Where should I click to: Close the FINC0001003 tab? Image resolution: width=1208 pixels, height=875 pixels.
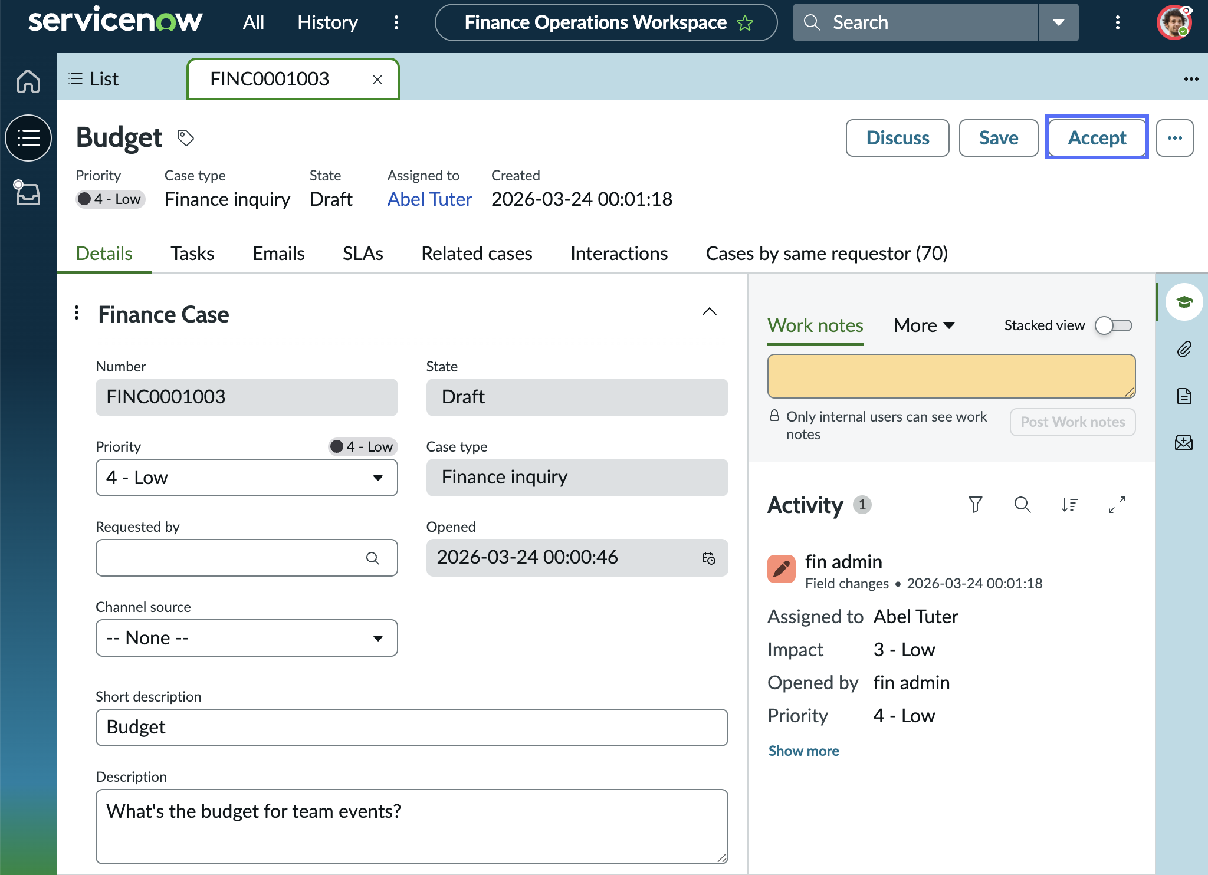[x=377, y=79]
